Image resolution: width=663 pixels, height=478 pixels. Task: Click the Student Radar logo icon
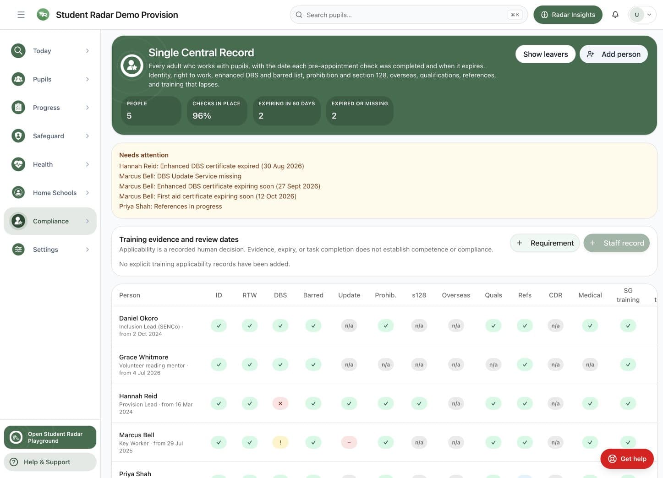click(43, 15)
